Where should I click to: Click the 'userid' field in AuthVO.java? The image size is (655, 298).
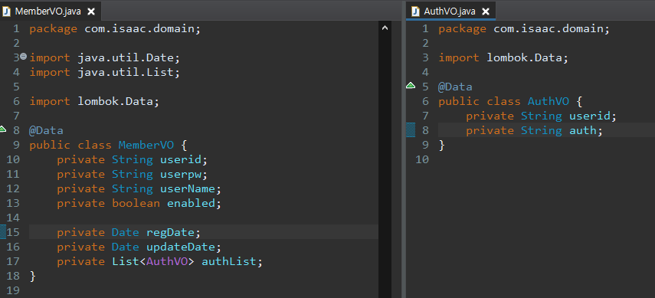pos(589,116)
